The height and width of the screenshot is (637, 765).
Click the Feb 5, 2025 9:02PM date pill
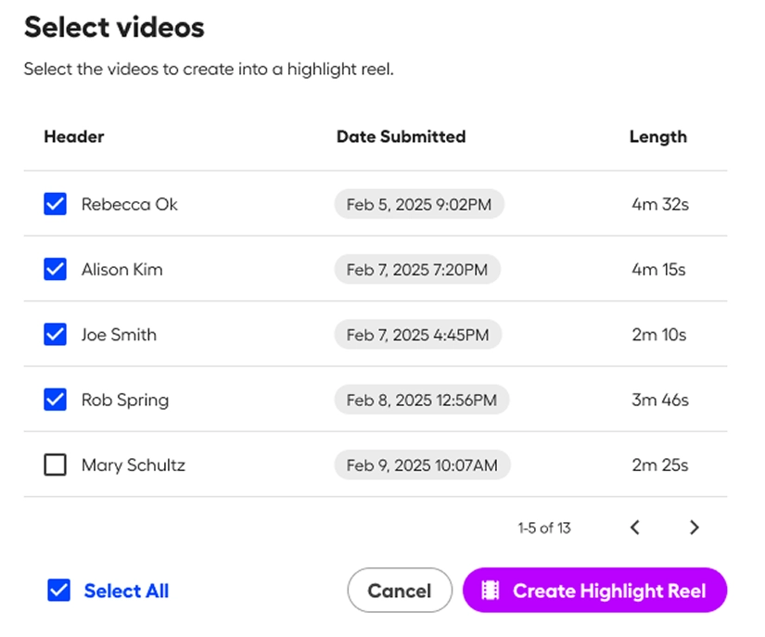pos(419,205)
